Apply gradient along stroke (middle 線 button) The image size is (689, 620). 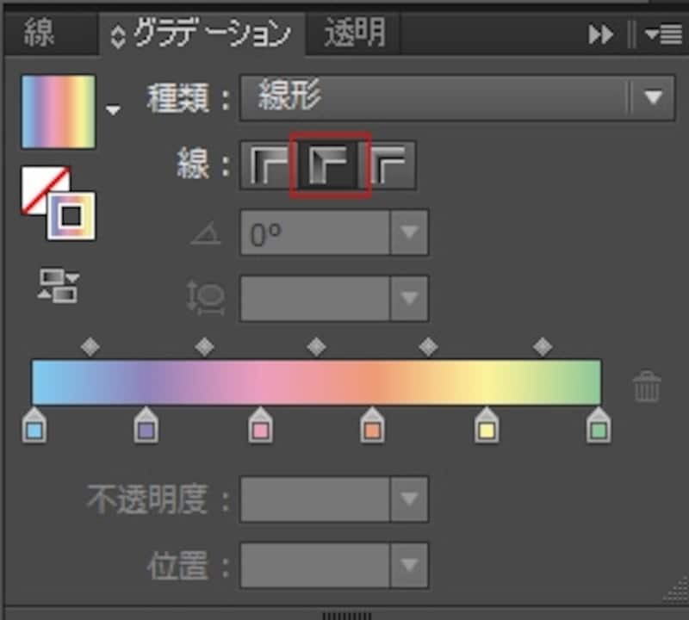[x=330, y=165]
